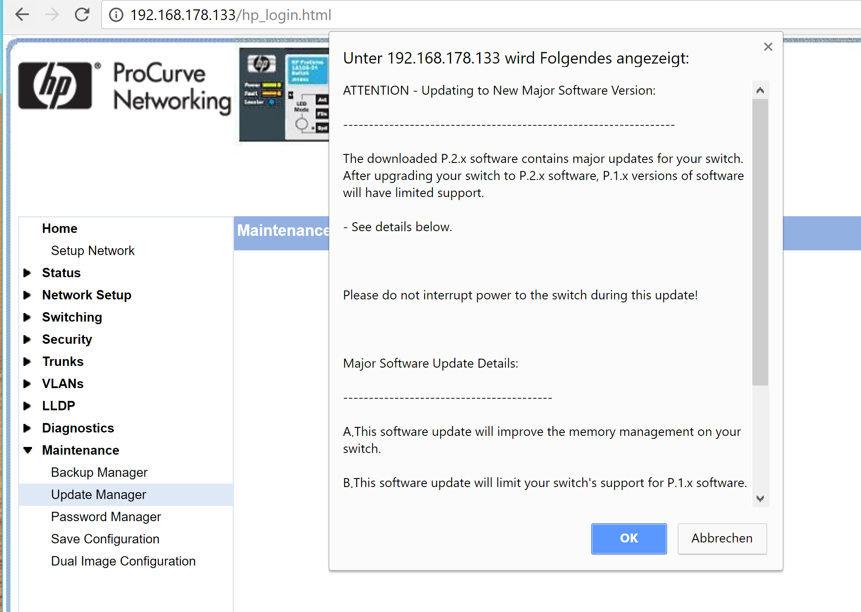
Task: Click the dialog scroll-up arrow
Action: point(760,90)
